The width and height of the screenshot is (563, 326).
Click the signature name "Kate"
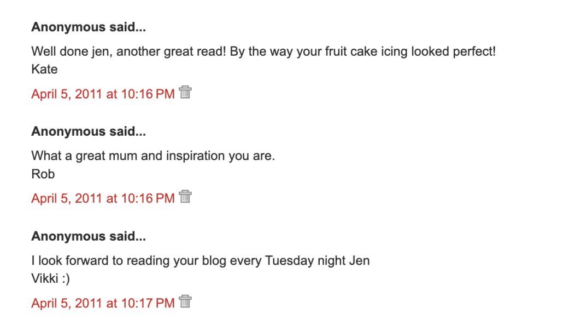pos(44,69)
